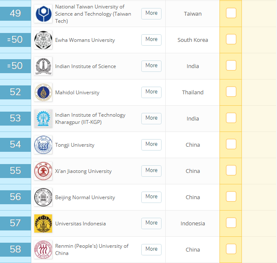277x263 pixels.
Task: Click the IIT Kharagpur logo
Action: [x=43, y=118]
